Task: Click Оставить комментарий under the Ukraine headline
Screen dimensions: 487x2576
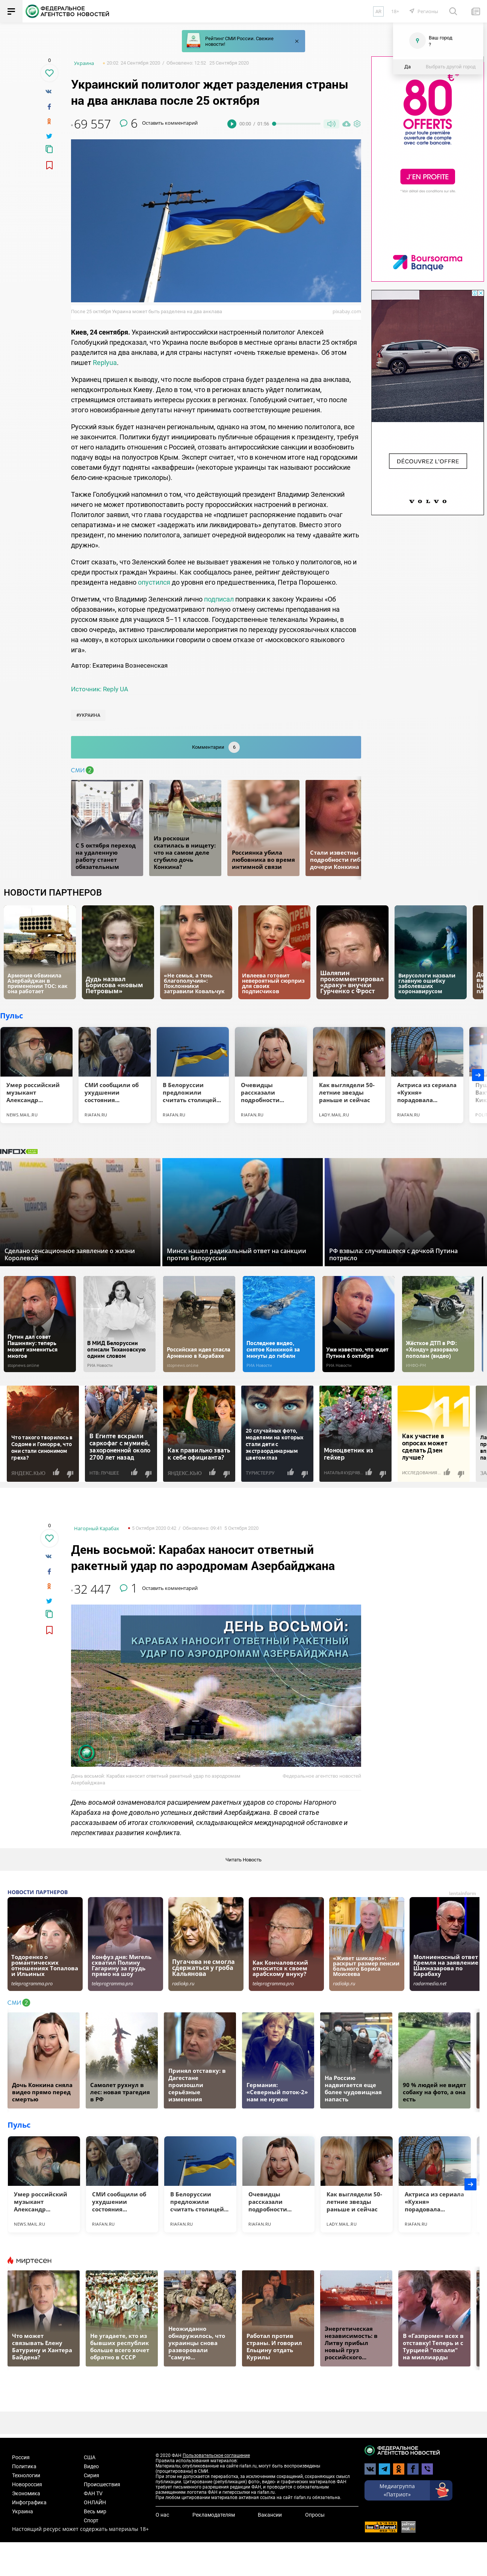Action: [170, 123]
